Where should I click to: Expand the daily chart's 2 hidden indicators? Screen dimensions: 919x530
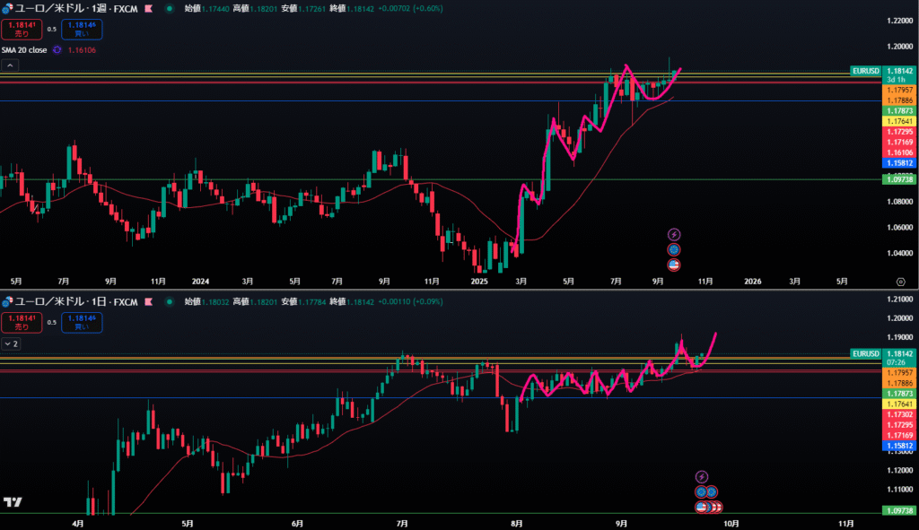point(11,343)
